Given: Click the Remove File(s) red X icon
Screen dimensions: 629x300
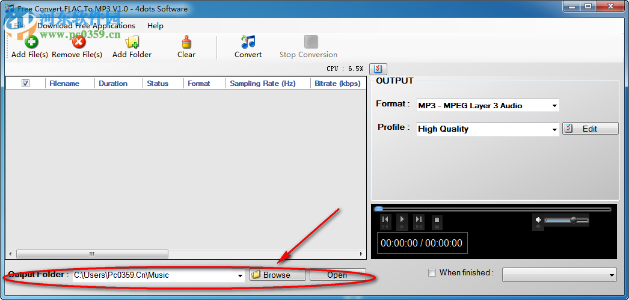Looking at the screenshot, I should (x=79, y=41).
